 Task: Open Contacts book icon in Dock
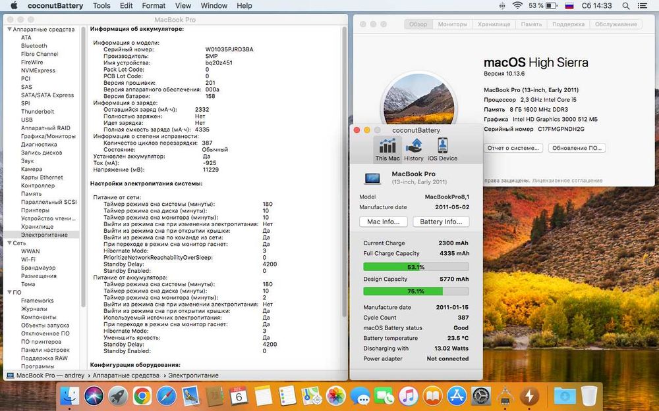click(x=215, y=396)
